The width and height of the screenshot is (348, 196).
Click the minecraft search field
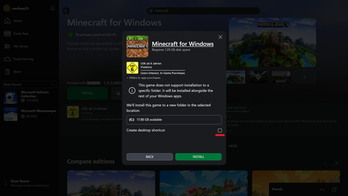[203, 11]
